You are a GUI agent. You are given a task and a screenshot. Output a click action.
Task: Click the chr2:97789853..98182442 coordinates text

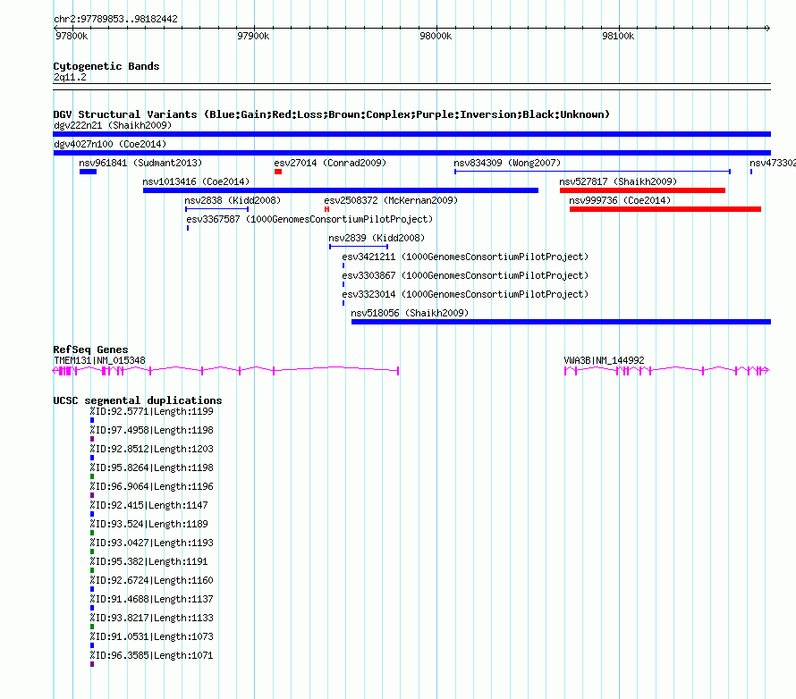click(115, 19)
